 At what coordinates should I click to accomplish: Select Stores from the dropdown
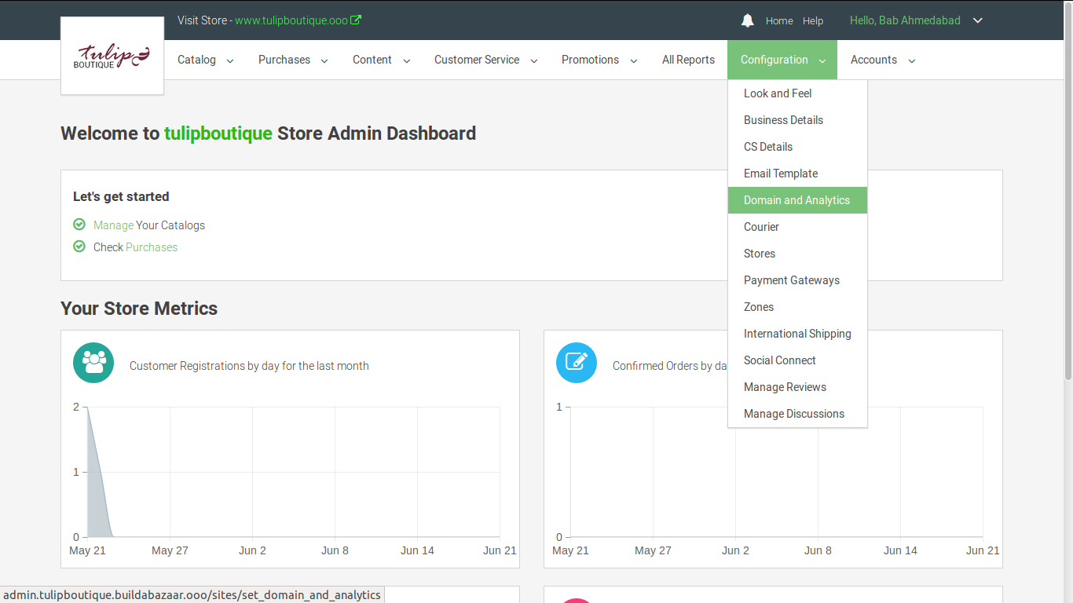point(797,254)
